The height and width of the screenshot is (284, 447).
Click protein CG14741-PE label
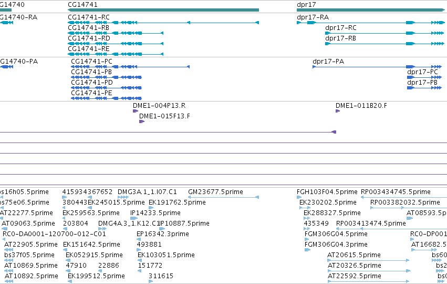coord(91,93)
